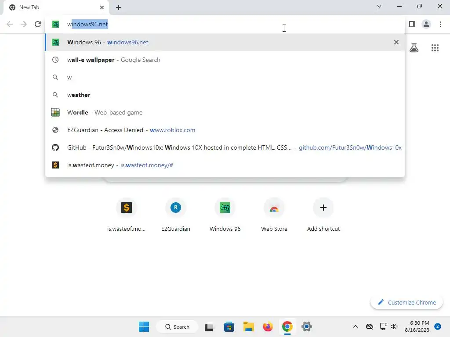Open the Windows Start menu
Screen dimensions: 450x337
tap(144, 326)
